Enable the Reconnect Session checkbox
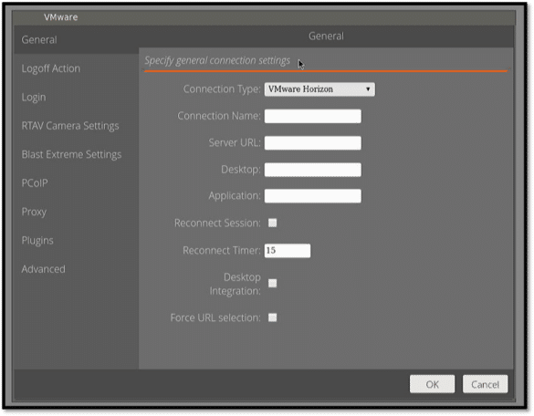Image resolution: width=534 pixels, height=416 pixels. 272,223
